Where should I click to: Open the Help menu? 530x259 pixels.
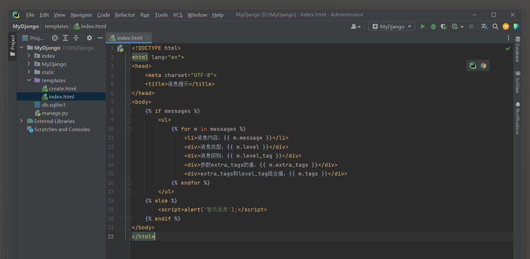click(x=218, y=15)
